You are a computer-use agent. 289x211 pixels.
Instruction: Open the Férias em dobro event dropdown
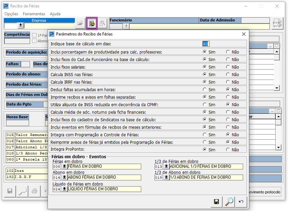64,166
